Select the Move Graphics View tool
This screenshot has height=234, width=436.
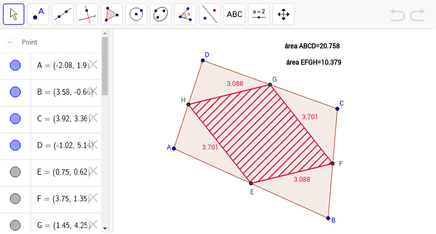click(283, 14)
